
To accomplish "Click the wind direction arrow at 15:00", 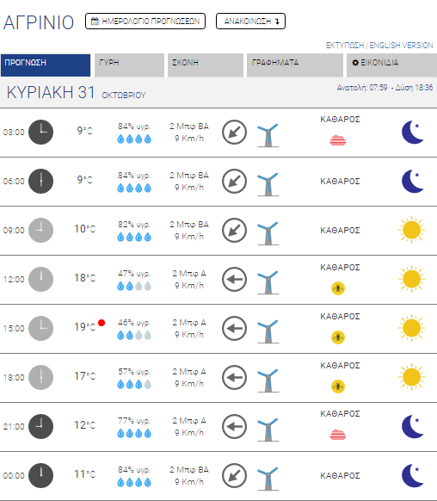I will point(234,329).
